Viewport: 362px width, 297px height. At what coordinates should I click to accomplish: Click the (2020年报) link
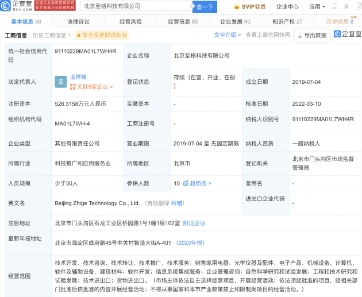pos(190,243)
